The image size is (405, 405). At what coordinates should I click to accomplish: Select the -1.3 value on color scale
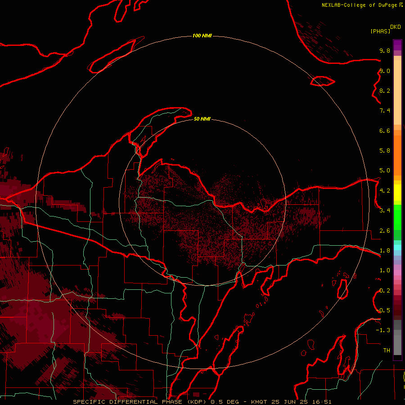(x=383, y=330)
